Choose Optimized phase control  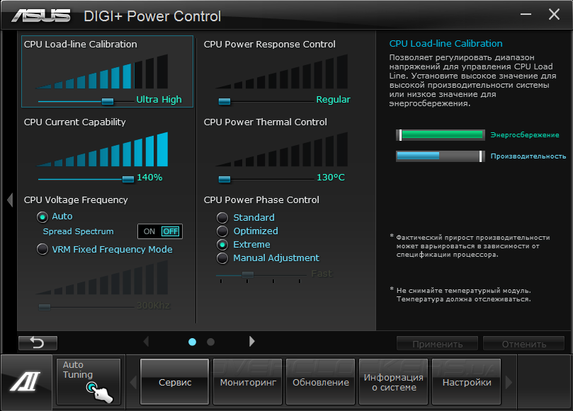[x=222, y=231]
